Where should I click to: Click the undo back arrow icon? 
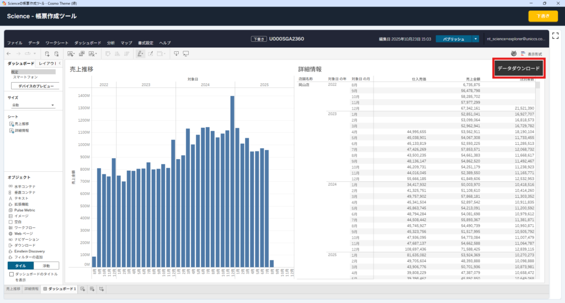pyautogui.click(x=9, y=53)
